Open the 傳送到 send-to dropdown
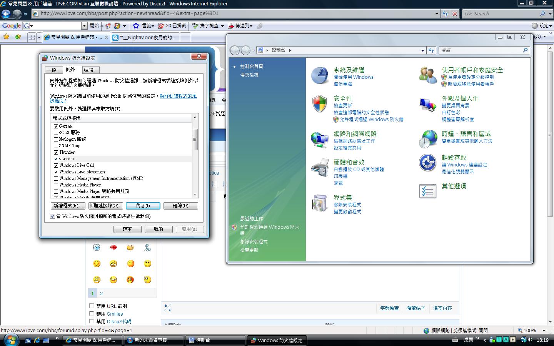 [x=251, y=26]
